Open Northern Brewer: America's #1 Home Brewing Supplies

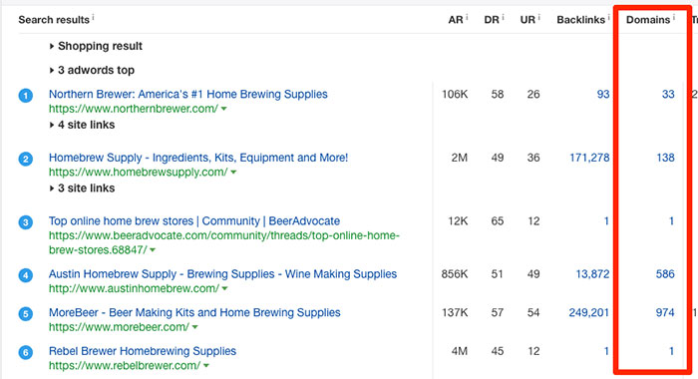click(x=187, y=95)
